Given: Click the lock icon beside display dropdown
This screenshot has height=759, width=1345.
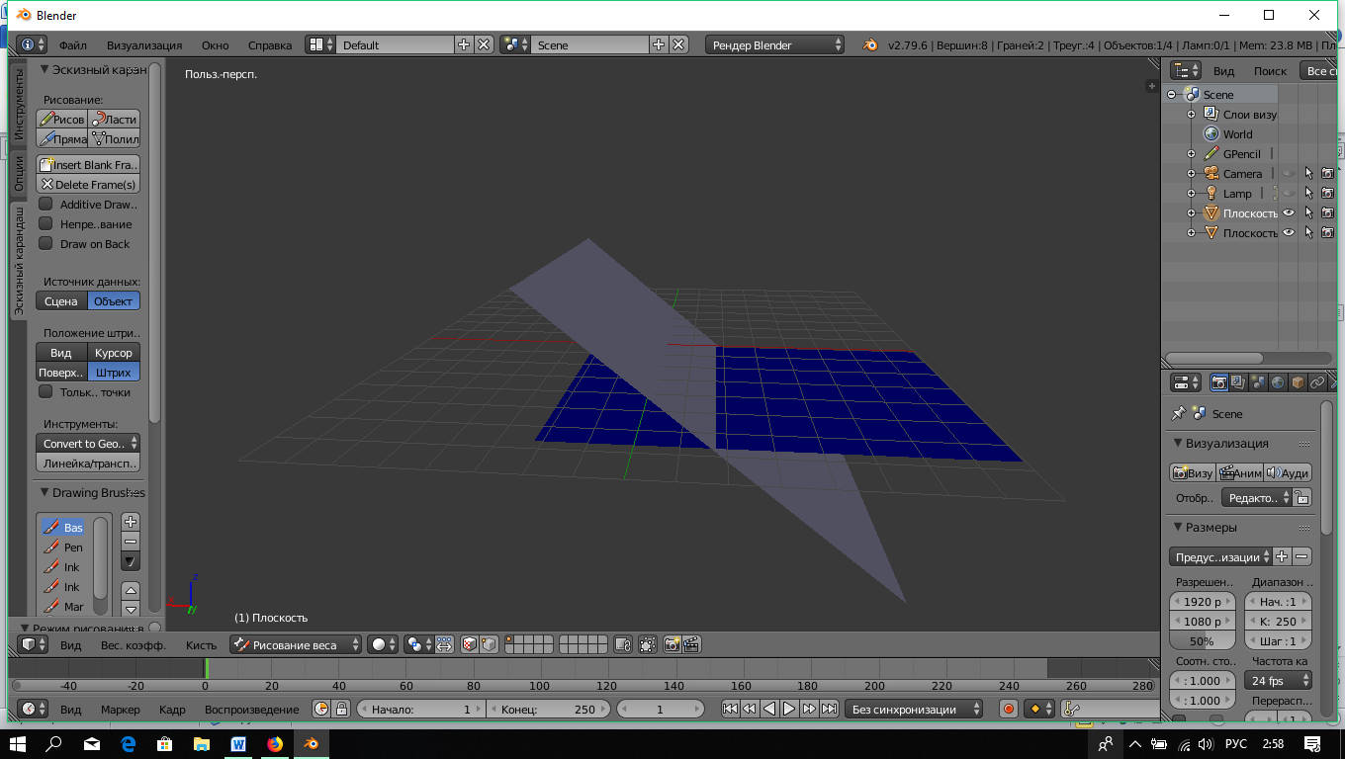Looking at the screenshot, I should tap(1302, 498).
